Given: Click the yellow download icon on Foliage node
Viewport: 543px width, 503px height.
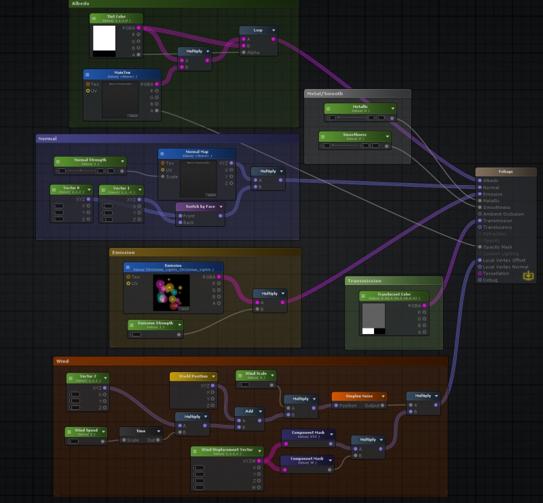Looking at the screenshot, I should (x=528, y=276).
